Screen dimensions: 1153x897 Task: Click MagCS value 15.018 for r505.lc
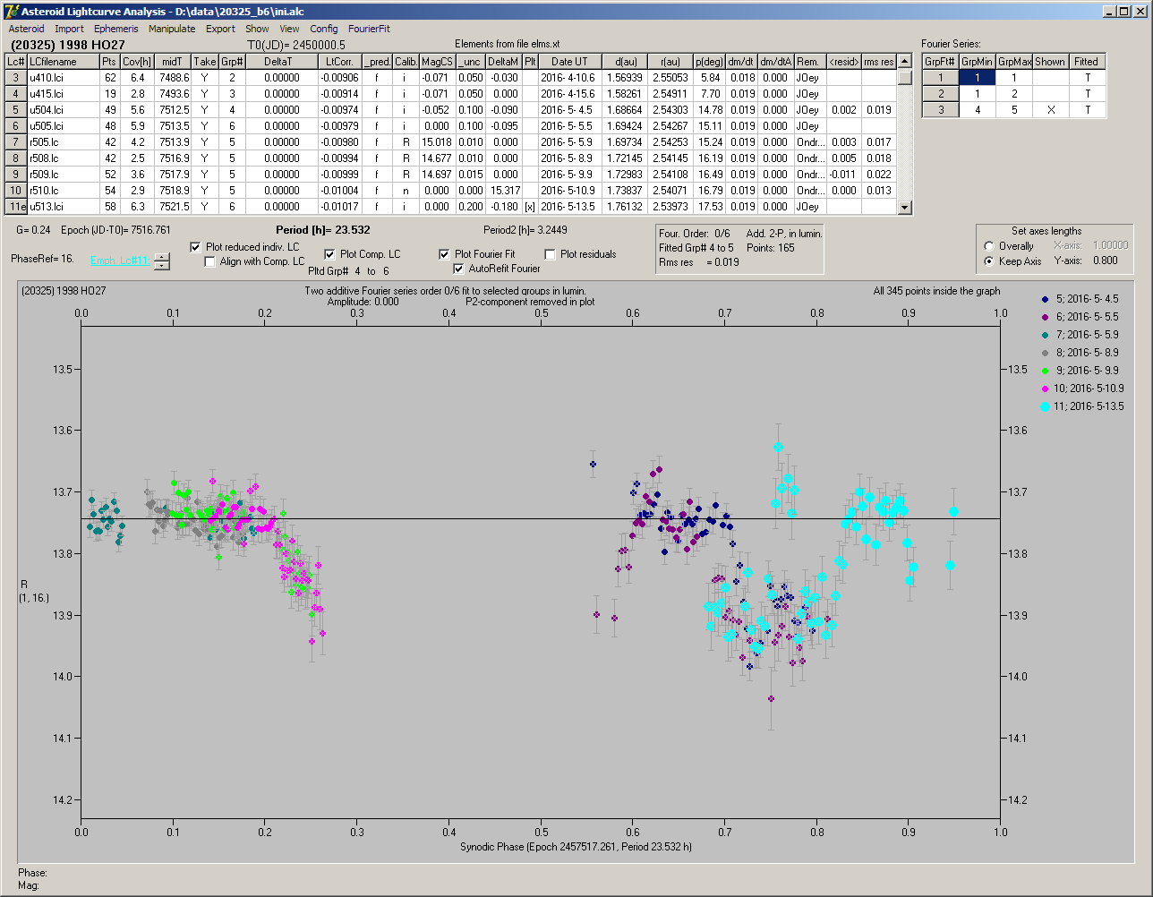pyautogui.click(x=437, y=142)
